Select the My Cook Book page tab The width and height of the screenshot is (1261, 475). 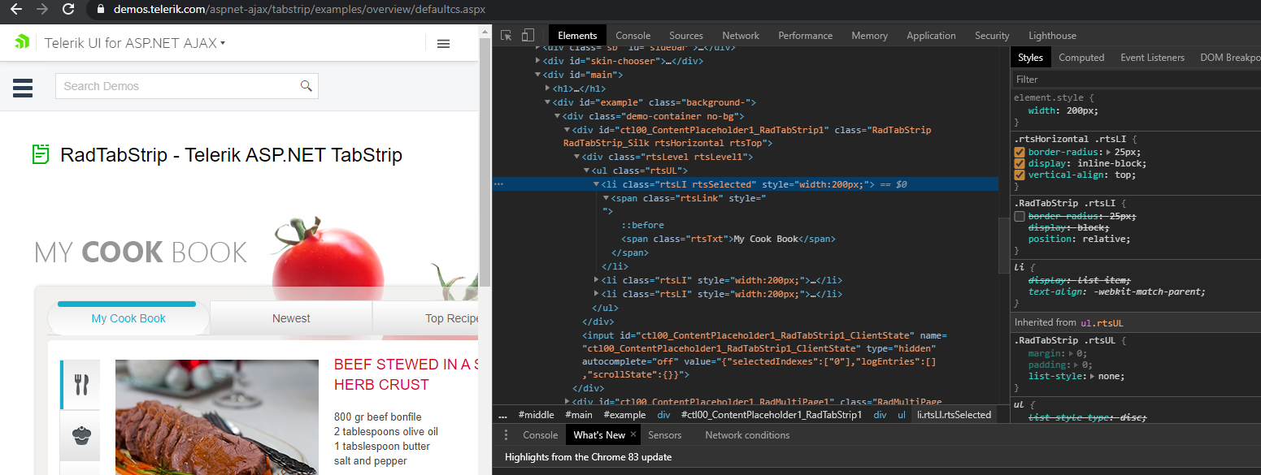128,318
